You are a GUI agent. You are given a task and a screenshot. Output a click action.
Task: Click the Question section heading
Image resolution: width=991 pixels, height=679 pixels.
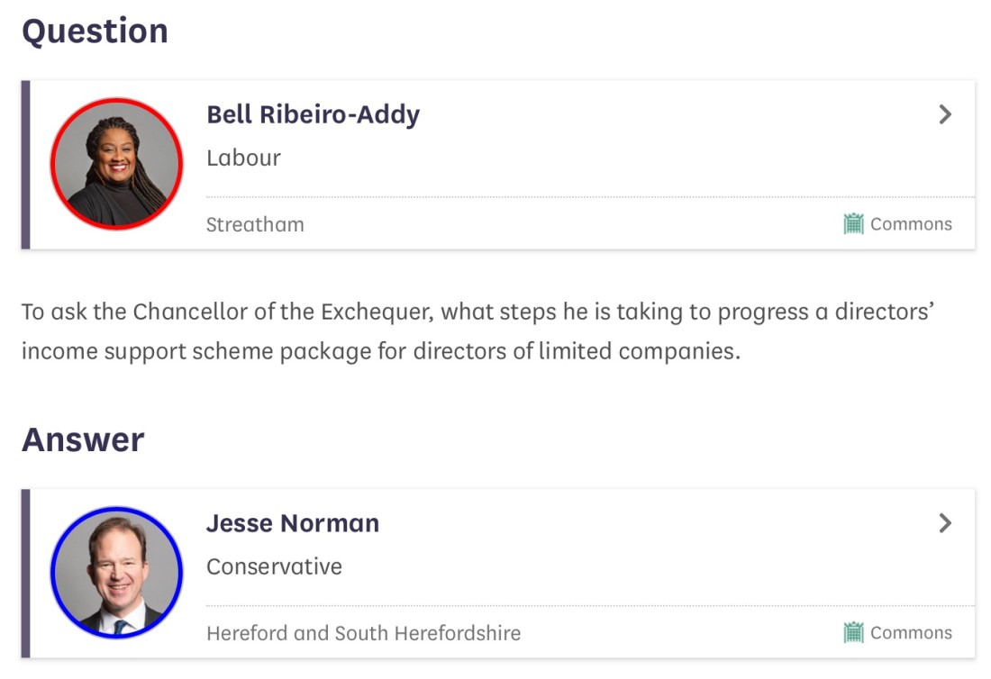click(x=95, y=32)
